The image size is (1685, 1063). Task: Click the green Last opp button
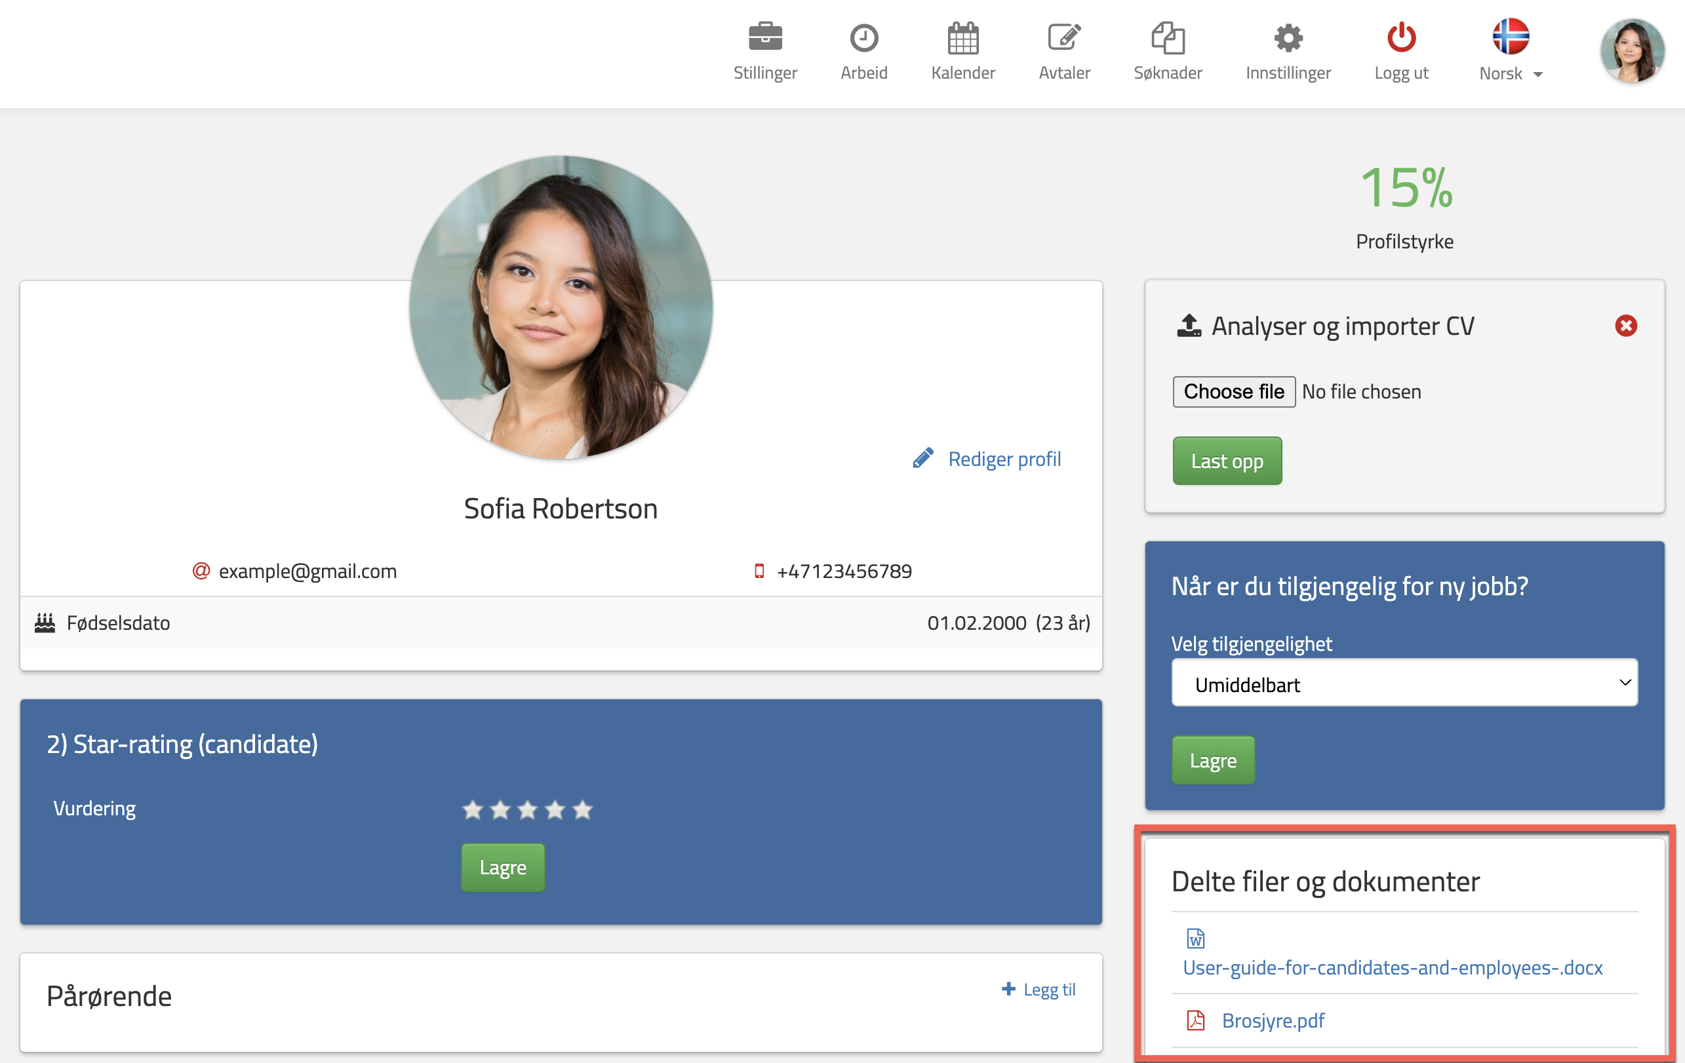[x=1227, y=461]
